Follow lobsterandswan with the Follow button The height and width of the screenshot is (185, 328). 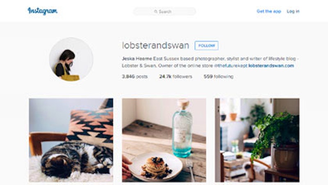pyautogui.click(x=207, y=46)
